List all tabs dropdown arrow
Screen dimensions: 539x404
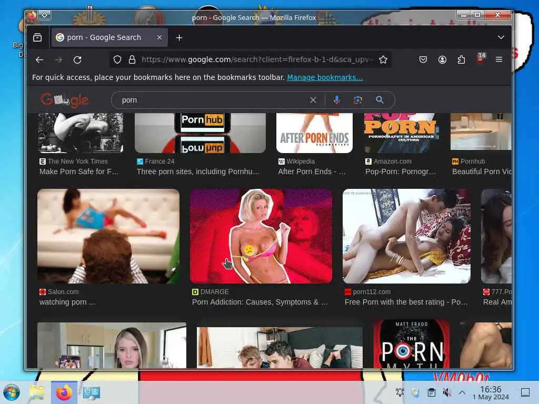[x=501, y=37]
